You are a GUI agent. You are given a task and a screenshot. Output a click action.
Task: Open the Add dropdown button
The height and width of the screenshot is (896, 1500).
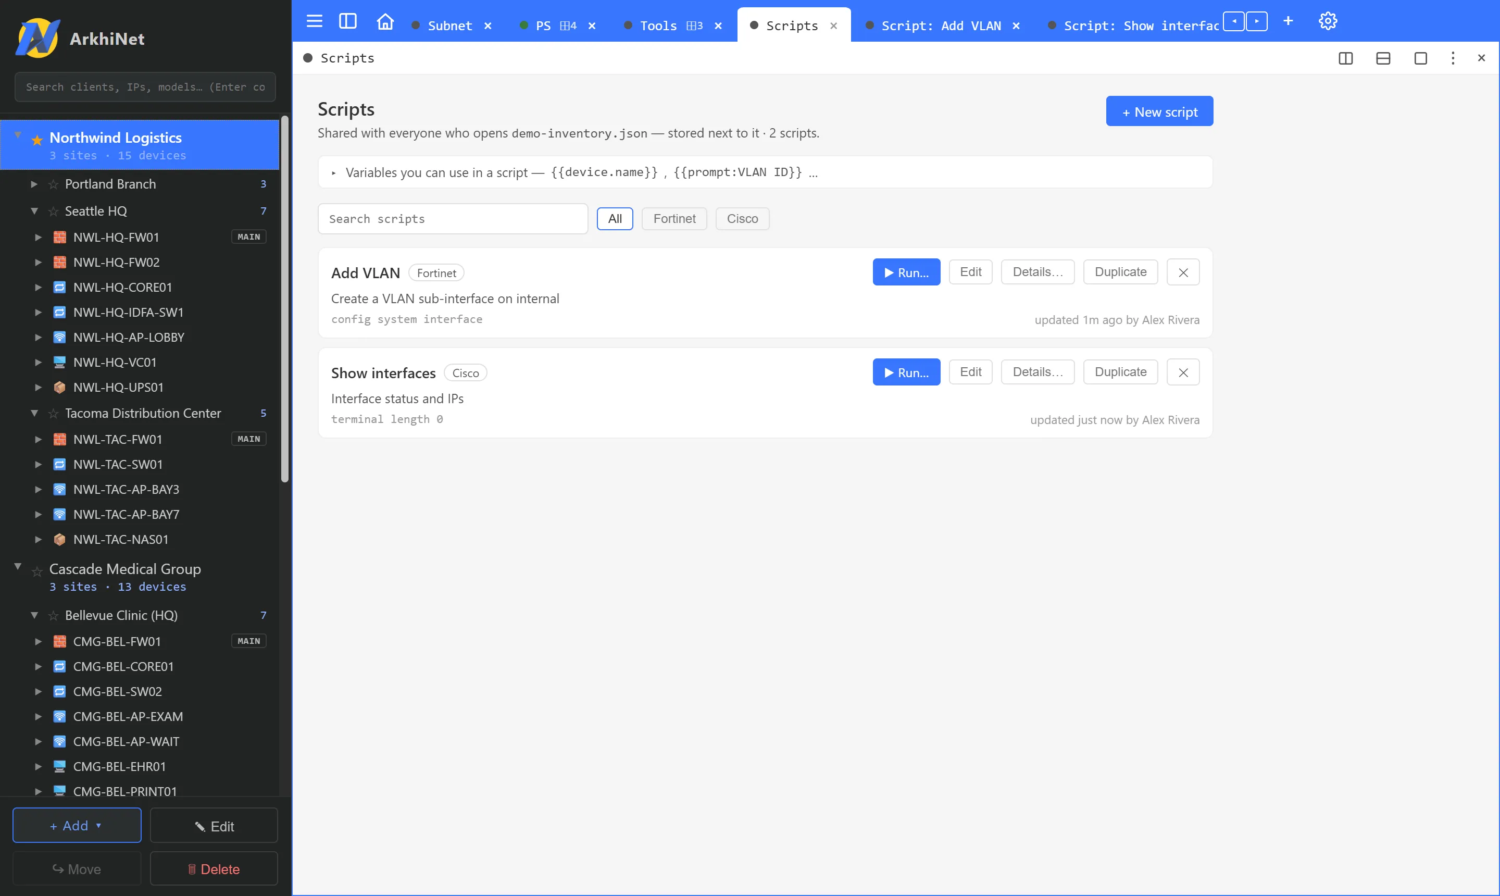[x=77, y=825]
